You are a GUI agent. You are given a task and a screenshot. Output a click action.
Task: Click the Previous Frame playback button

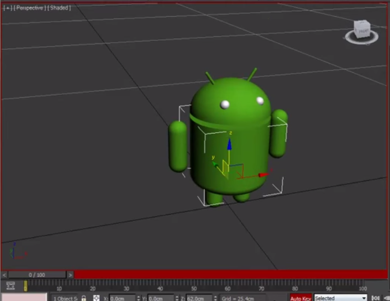click(387, 298)
